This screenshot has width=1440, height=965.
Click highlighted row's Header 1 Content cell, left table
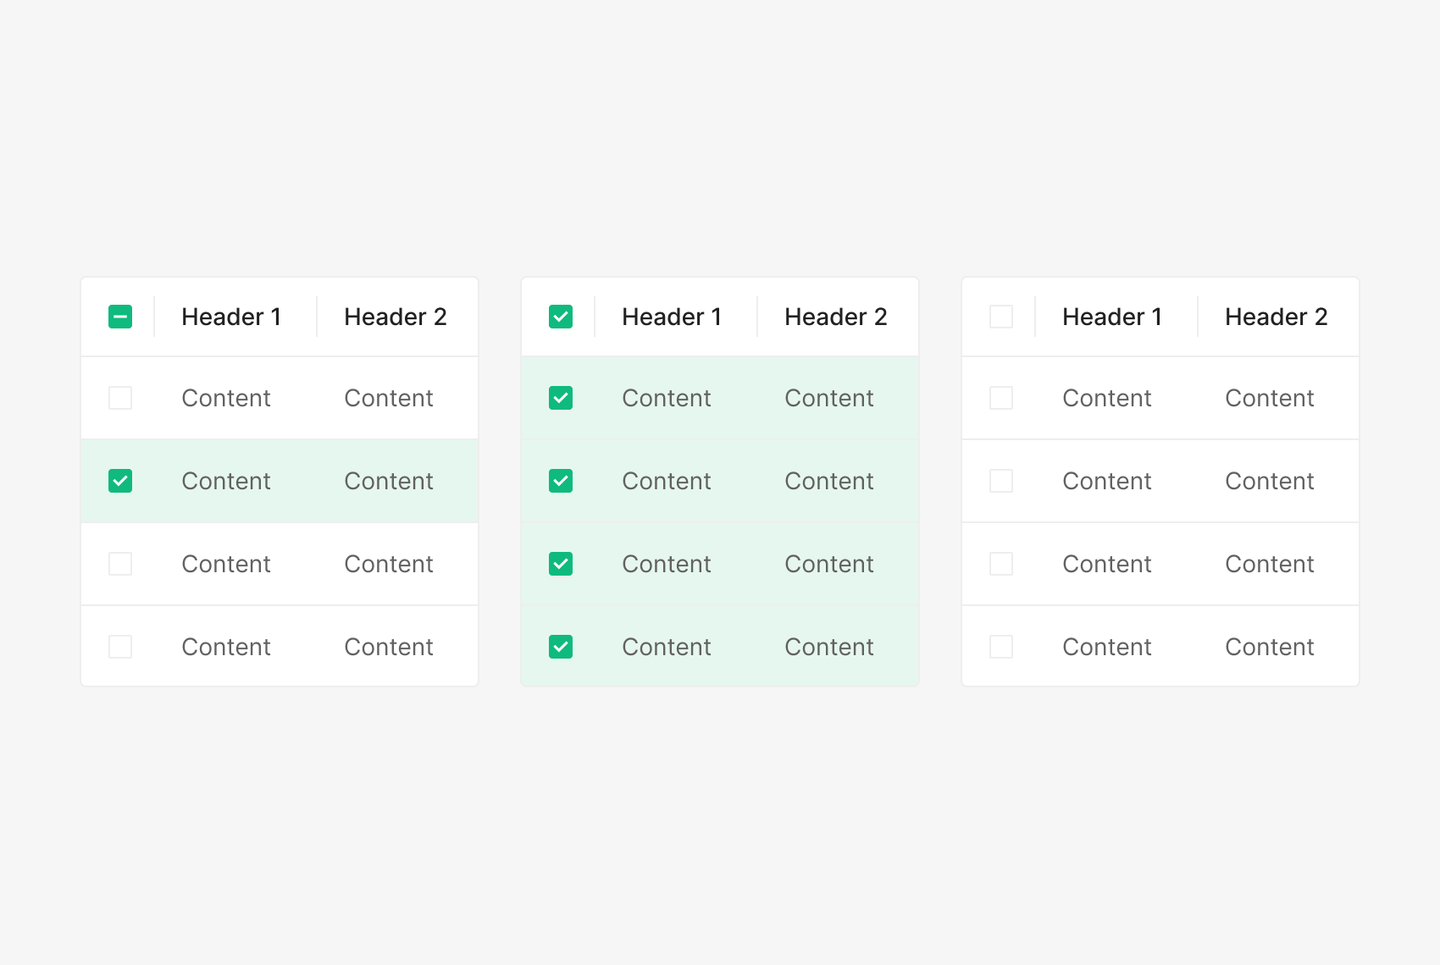tap(226, 481)
